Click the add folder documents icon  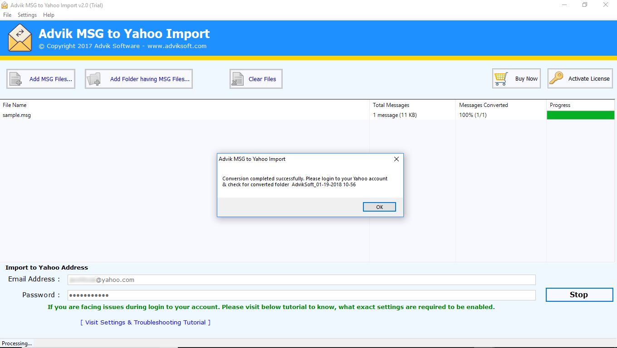(94, 79)
